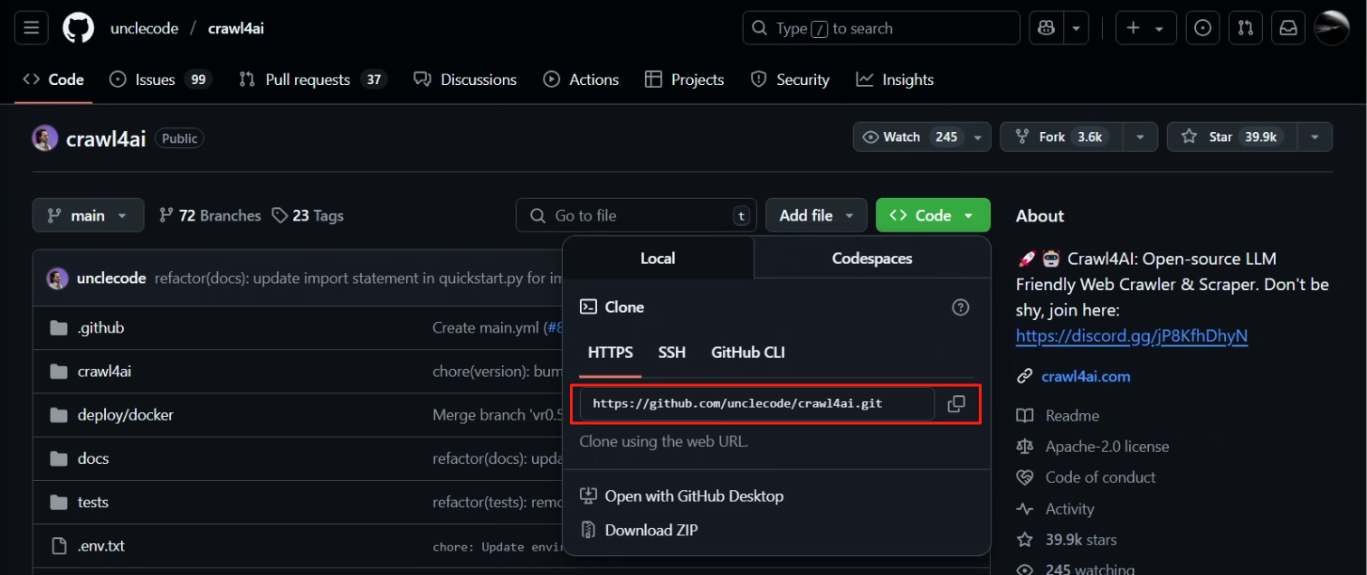Star the crawl4ai repository
Image resolution: width=1367 pixels, height=575 pixels.
pos(1231,137)
